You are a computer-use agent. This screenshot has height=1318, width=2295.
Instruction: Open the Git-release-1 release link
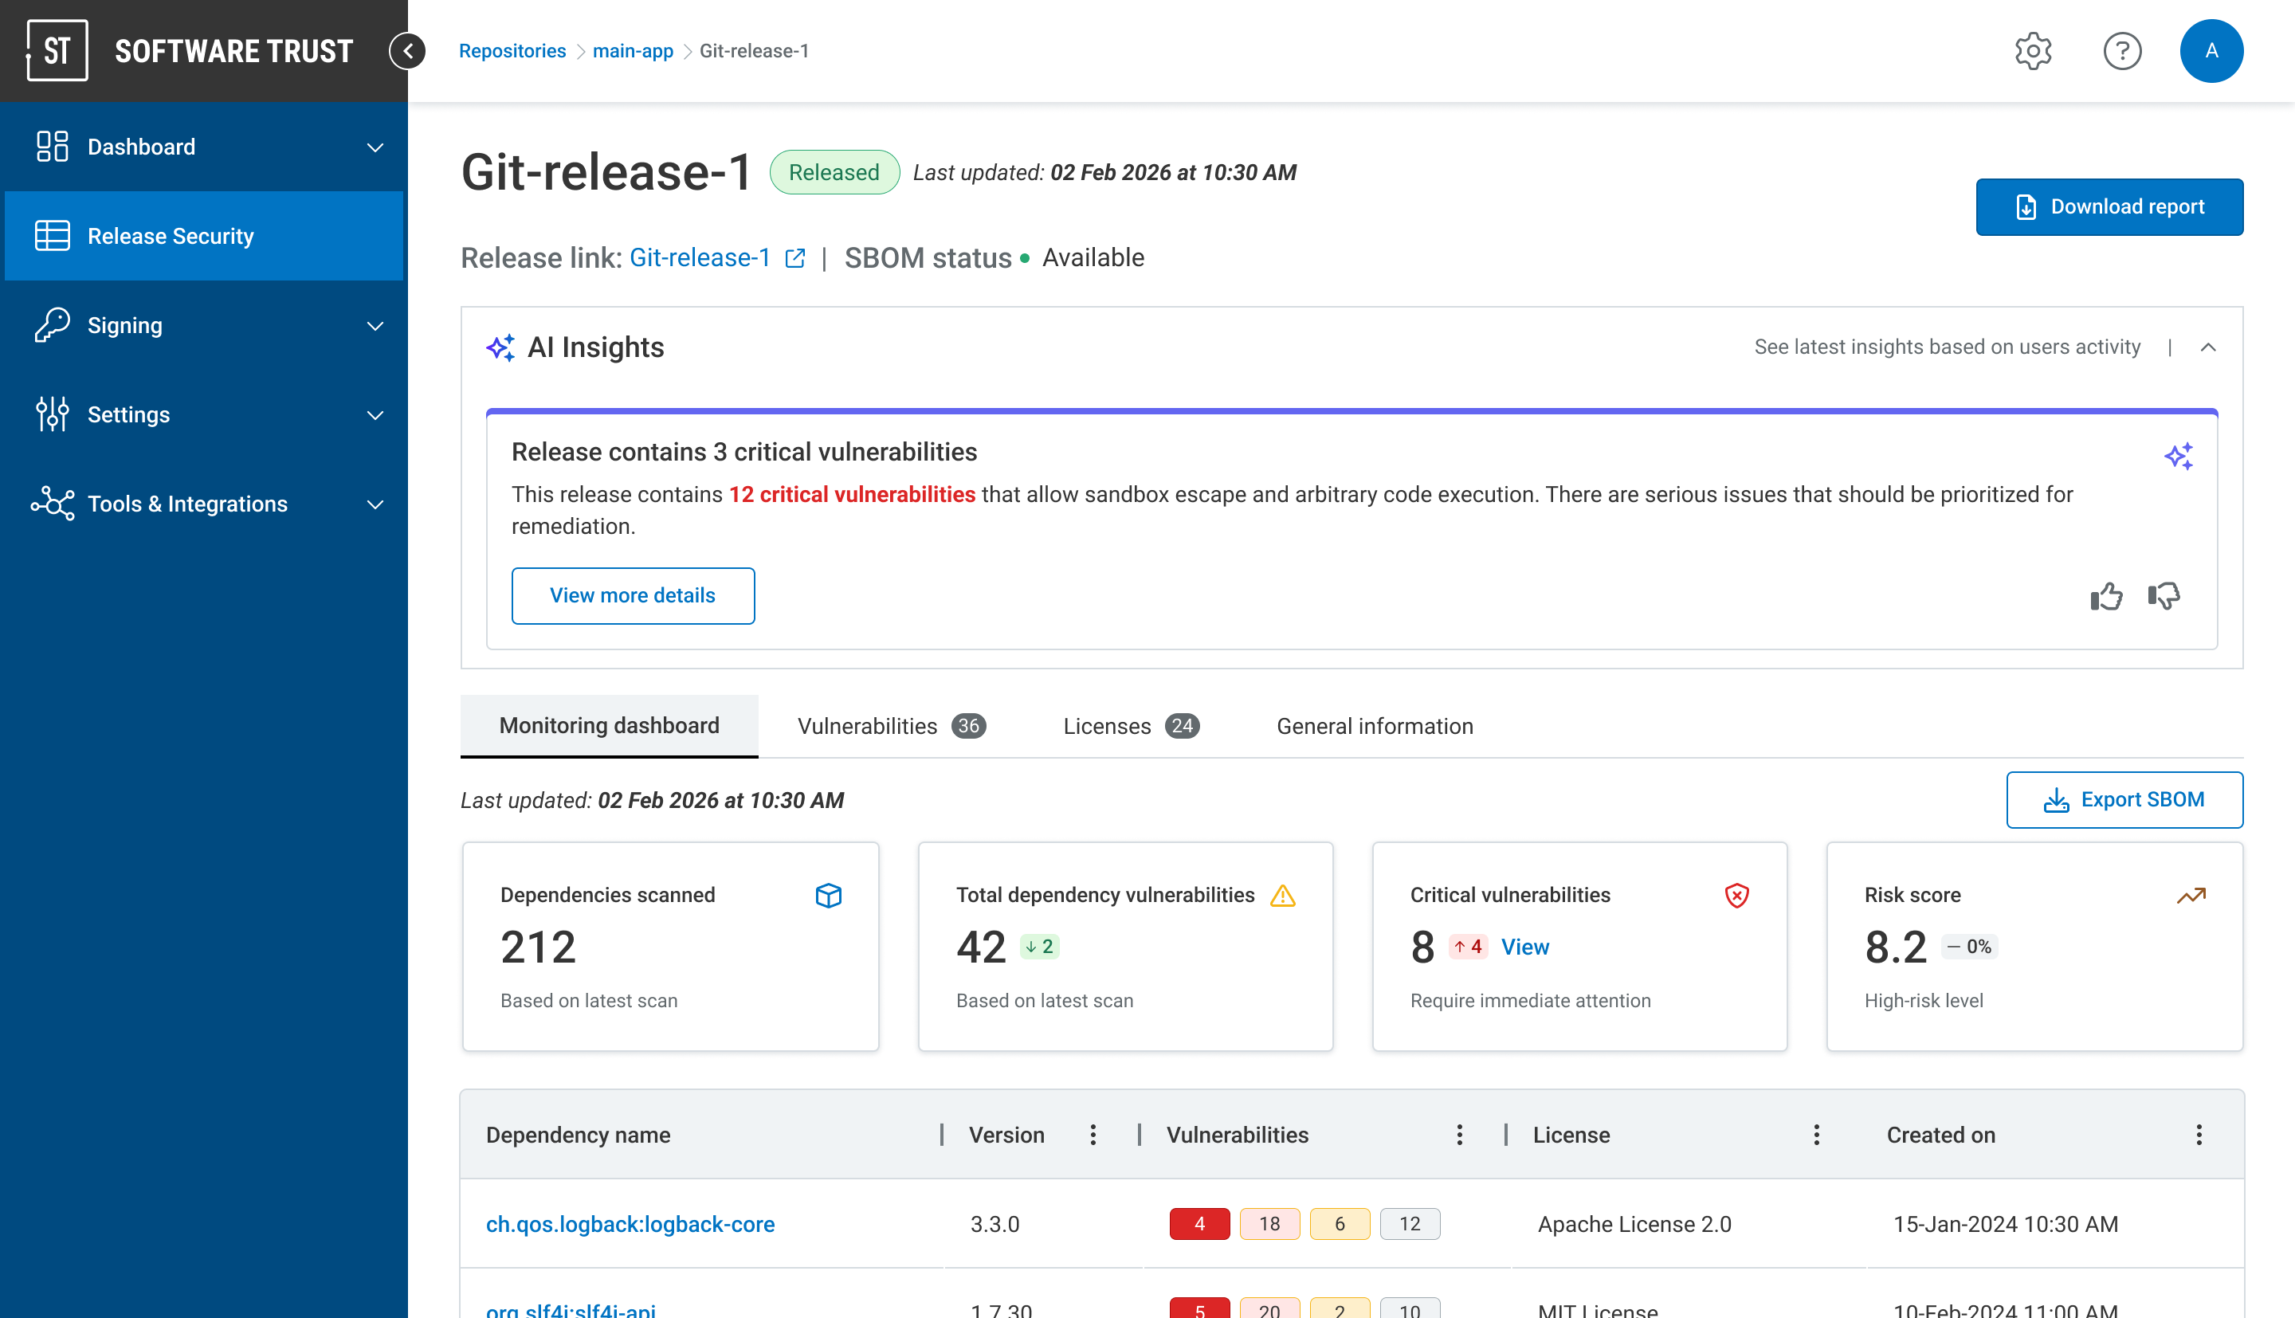pos(700,258)
